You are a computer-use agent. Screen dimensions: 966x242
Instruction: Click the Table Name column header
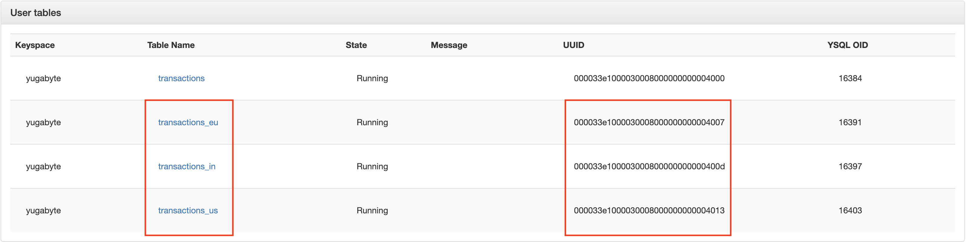170,45
